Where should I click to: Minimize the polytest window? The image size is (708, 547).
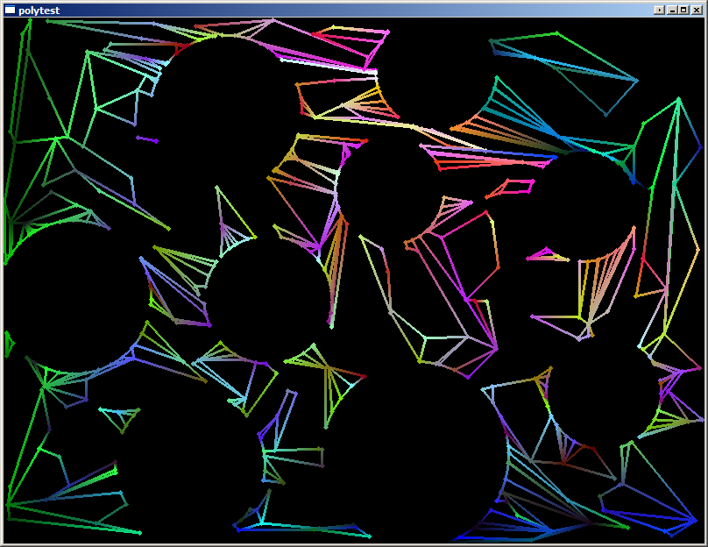[672, 10]
